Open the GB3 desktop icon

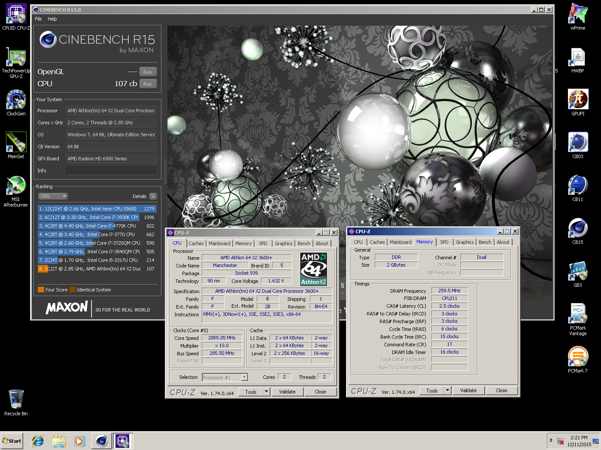[578, 274]
